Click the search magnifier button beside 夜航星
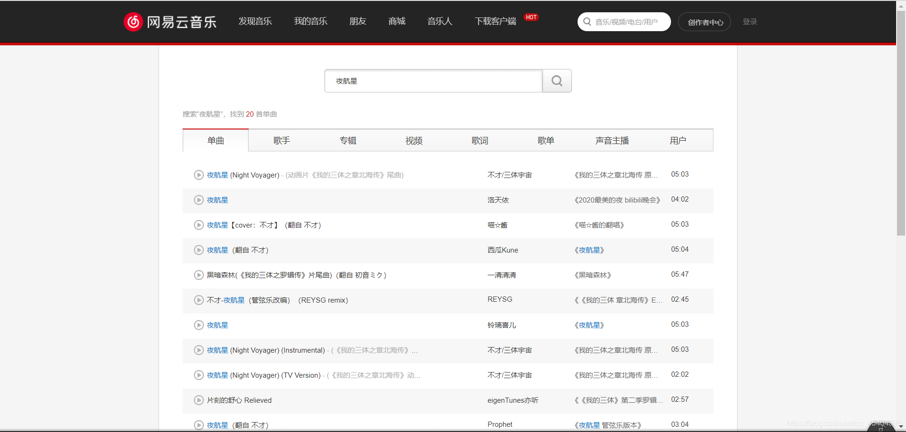The width and height of the screenshot is (906, 432). tap(557, 81)
